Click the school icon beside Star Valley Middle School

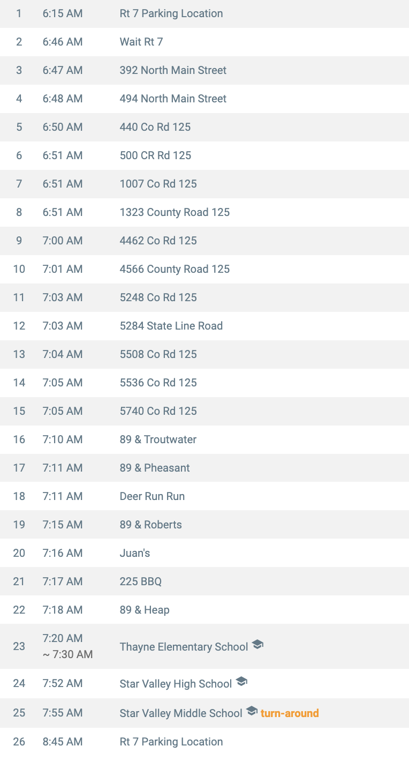[252, 712]
